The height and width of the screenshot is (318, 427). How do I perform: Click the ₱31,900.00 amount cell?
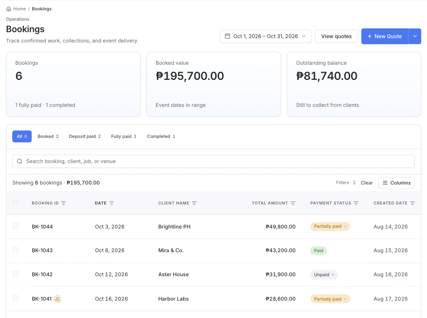(x=281, y=274)
